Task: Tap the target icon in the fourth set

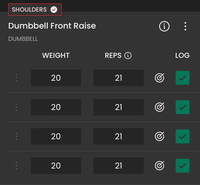Action: (159, 165)
